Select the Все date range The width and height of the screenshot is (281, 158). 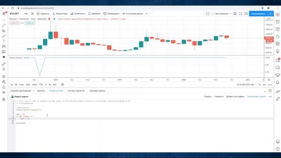coord(54,85)
